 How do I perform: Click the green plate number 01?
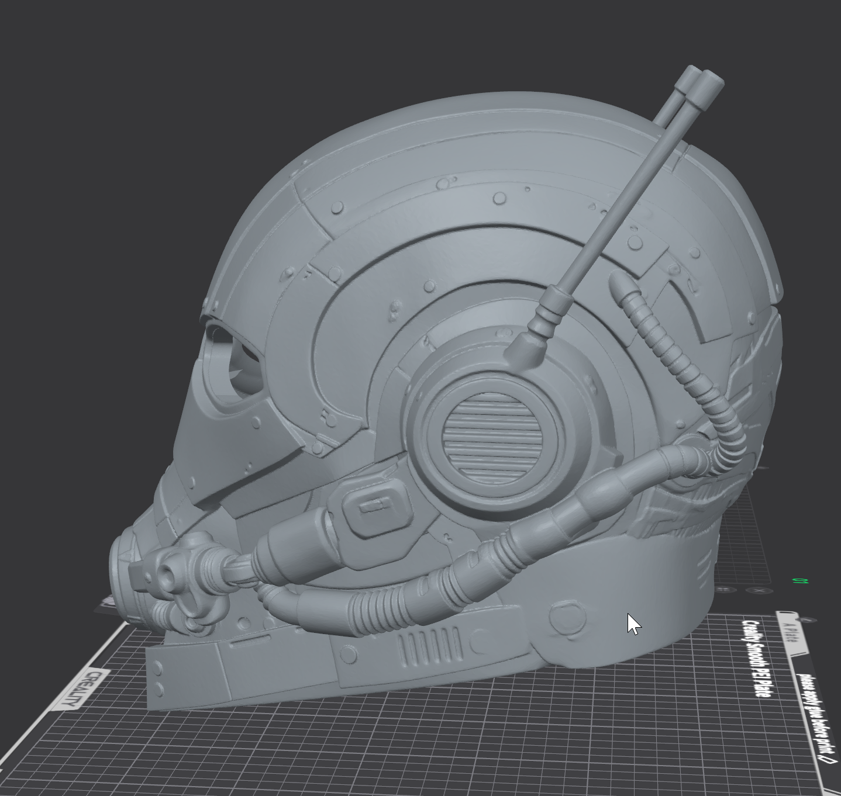[800, 581]
